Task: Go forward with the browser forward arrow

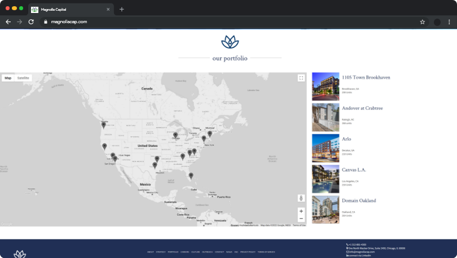Action: [20, 22]
